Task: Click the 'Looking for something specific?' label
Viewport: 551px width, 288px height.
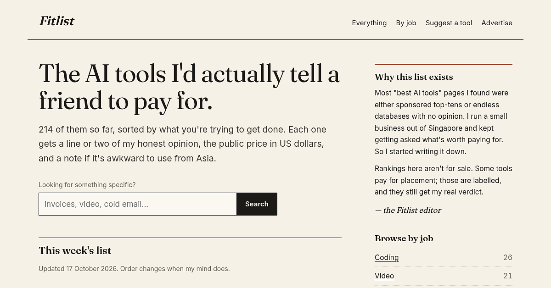Action: click(87, 185)
